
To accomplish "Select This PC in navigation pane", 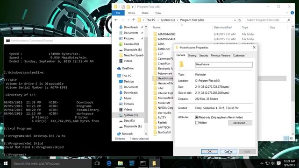I will pos(127,76).
